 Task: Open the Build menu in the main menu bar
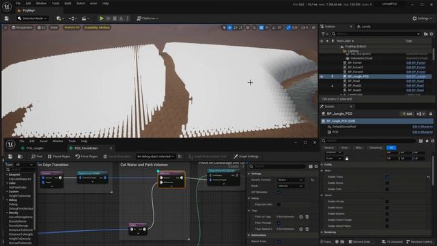68,3
